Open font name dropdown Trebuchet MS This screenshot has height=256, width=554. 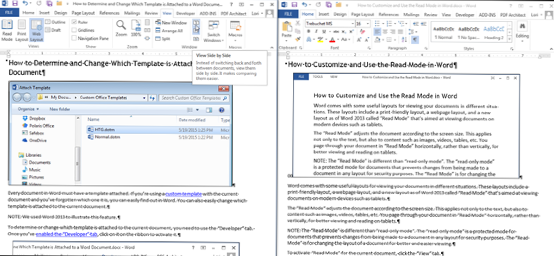[x=353, y=23]
